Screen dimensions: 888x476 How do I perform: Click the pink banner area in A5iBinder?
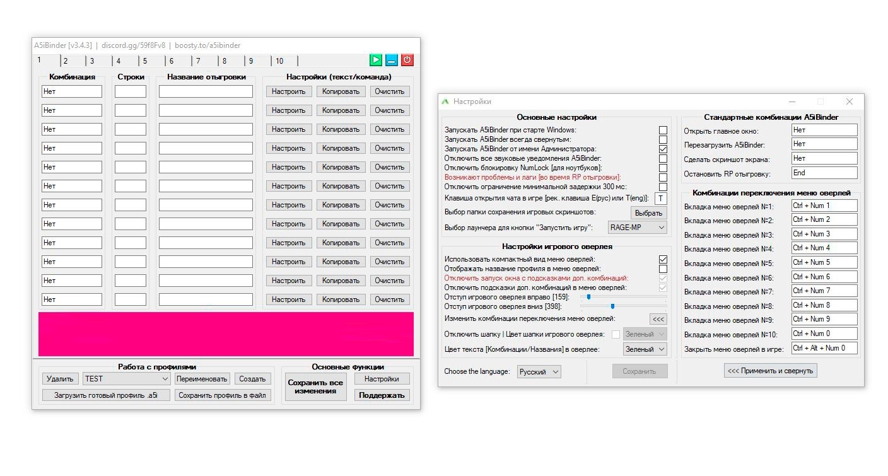point(226,334)
